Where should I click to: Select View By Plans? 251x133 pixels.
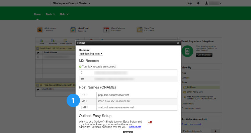184,82
